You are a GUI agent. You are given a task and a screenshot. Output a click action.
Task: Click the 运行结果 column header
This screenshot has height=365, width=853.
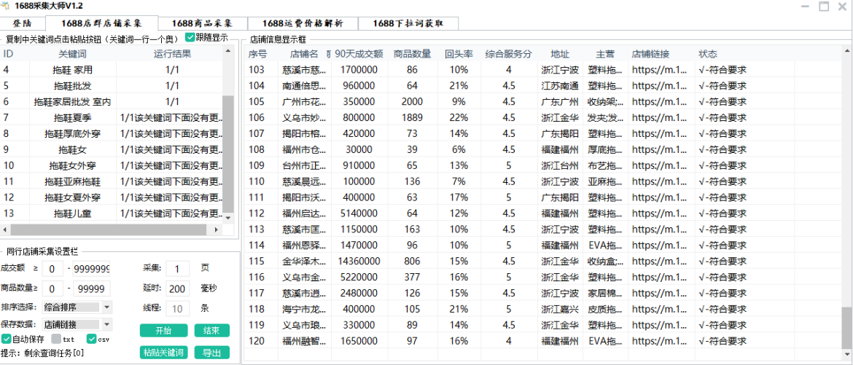pyautogui.click(x=172, y=54)
